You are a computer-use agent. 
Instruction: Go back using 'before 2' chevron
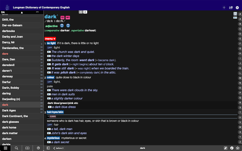(x=59, y=148)
